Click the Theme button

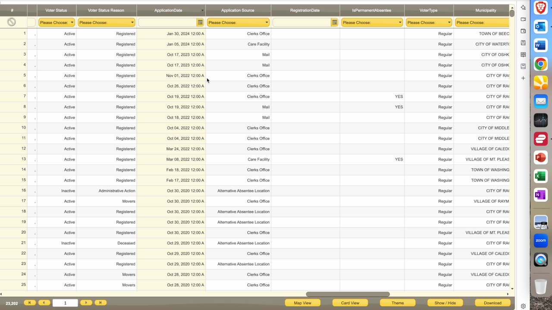[398, 303]
